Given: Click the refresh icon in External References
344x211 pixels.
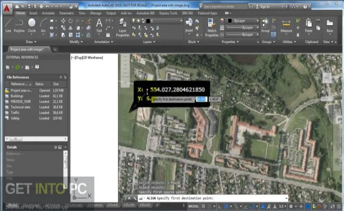Looking at the screenshot, I should pyautogui.click(x=17, y=67).
